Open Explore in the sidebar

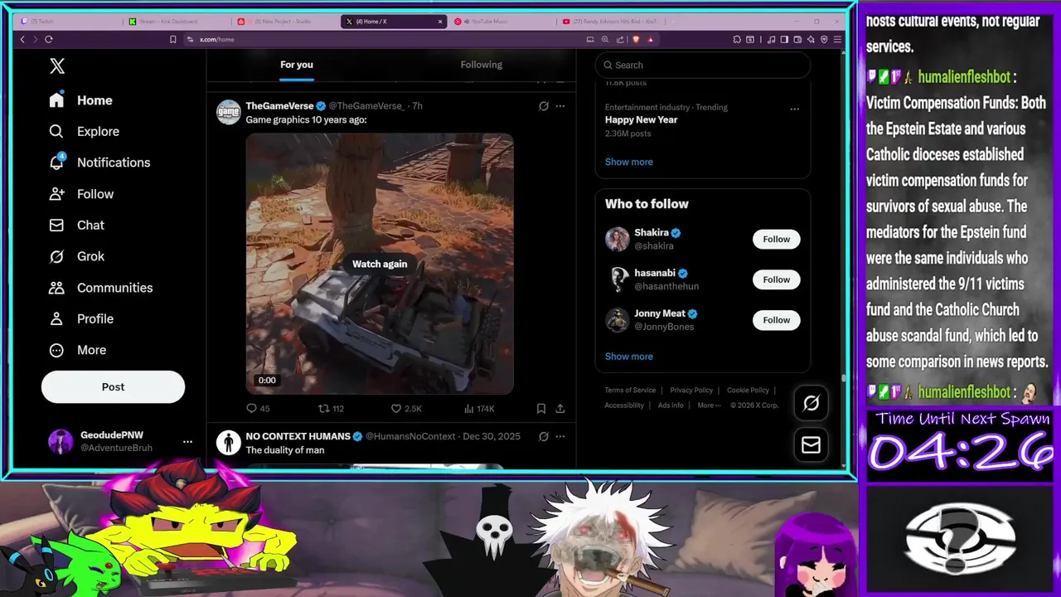click(84, 131)
